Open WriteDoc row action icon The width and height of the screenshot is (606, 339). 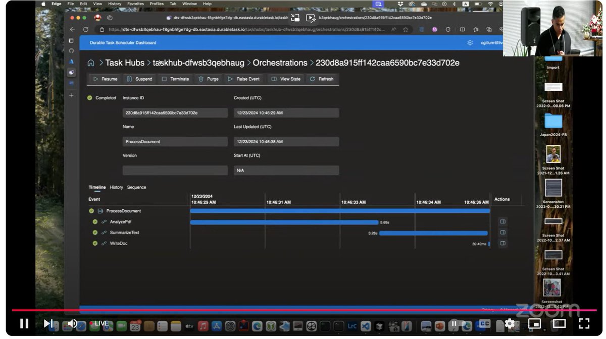(x=502, y=243)
